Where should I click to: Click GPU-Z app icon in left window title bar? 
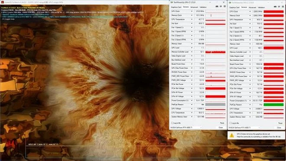pos(172,2)
